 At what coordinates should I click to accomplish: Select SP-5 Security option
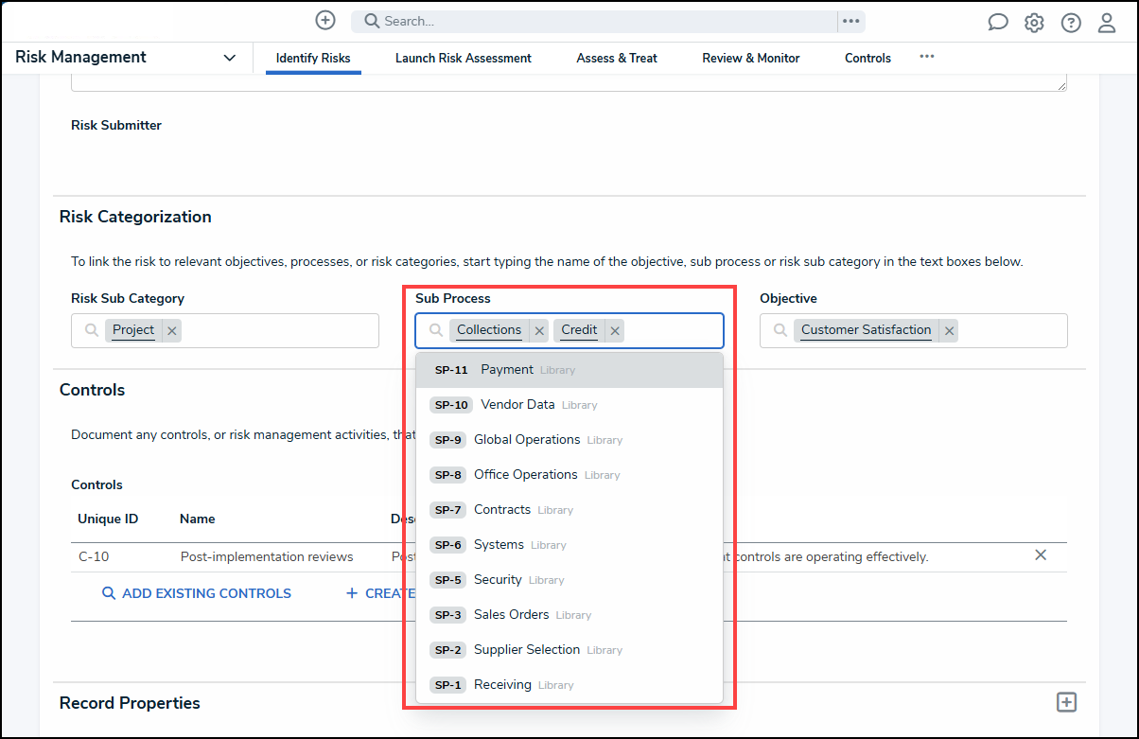pos(569,580)
